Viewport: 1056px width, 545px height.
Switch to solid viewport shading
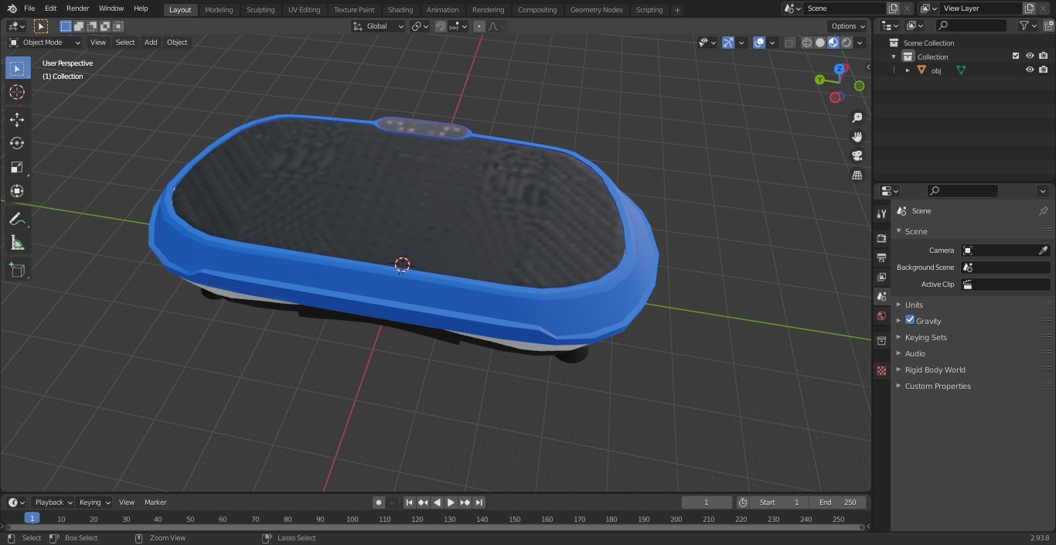tap(820, 43)
